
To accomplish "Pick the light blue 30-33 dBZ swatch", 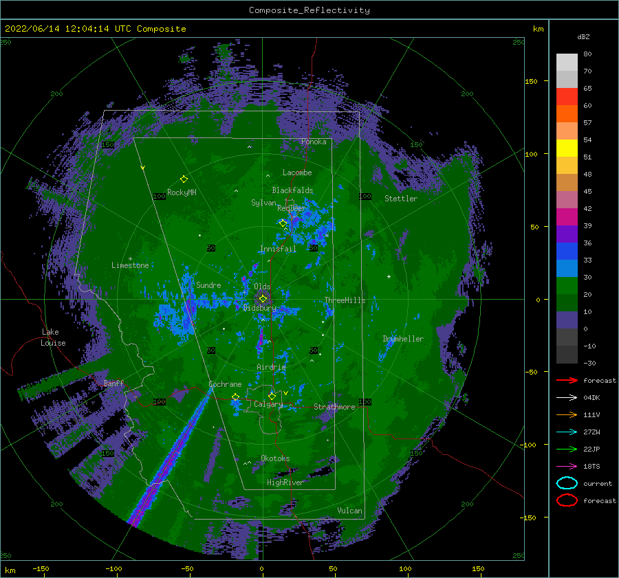I will click(567, 269).
